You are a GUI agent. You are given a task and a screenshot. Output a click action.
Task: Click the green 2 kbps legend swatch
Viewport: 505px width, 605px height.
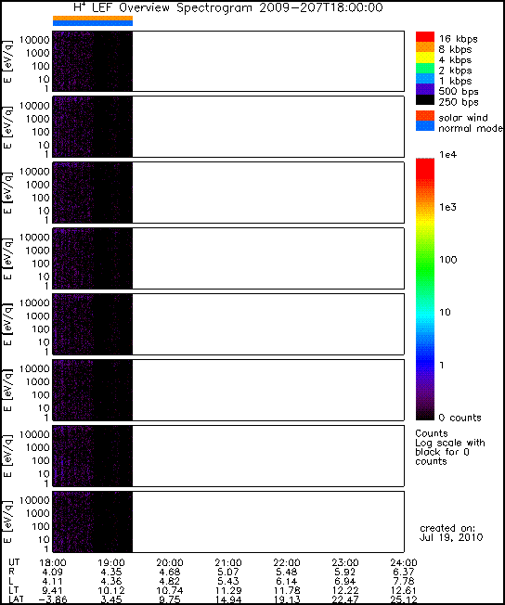coord(424,69)
